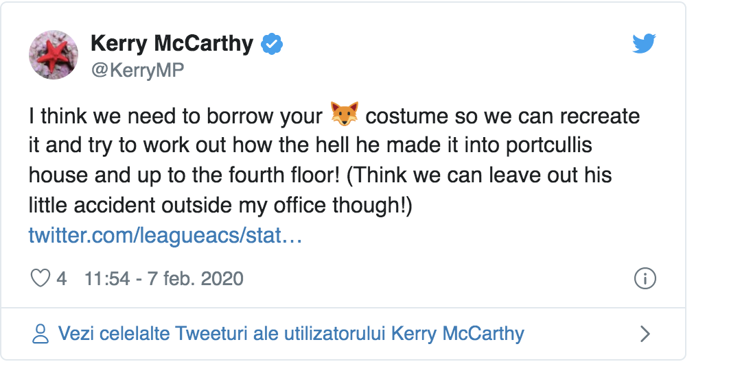
Task: Open the tweet info icon
Action: tap(645, 279)
